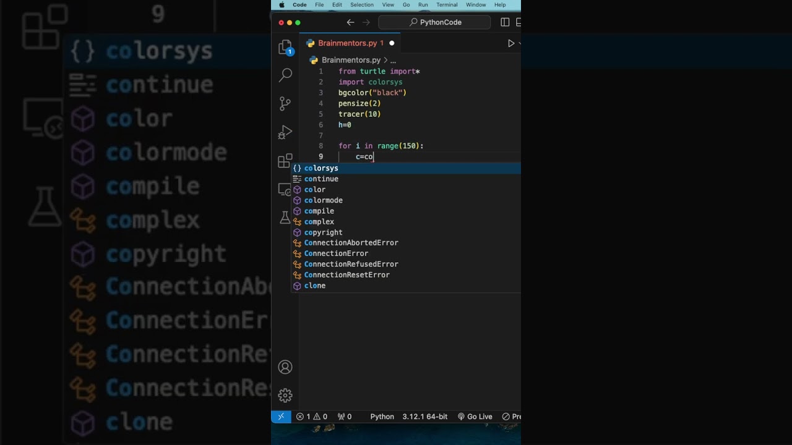The height and width of the screenshot is (445, 792).
Task: Select the continue keyword suggestion
Action: (x=406, y=179)
